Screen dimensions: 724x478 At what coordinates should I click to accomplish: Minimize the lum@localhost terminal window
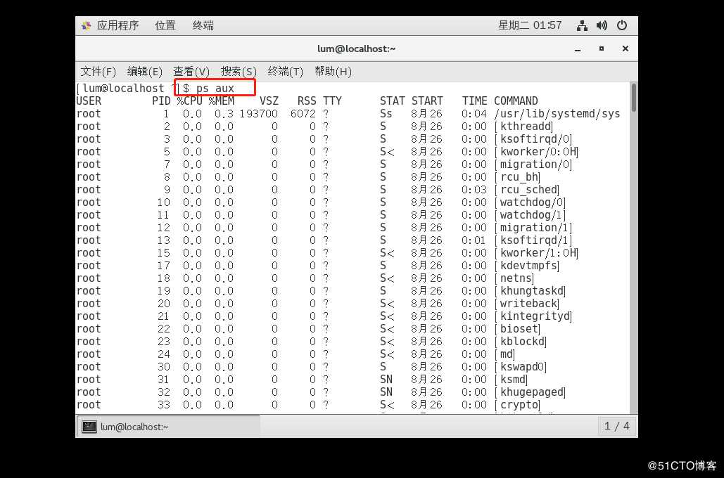pos(578,49)
